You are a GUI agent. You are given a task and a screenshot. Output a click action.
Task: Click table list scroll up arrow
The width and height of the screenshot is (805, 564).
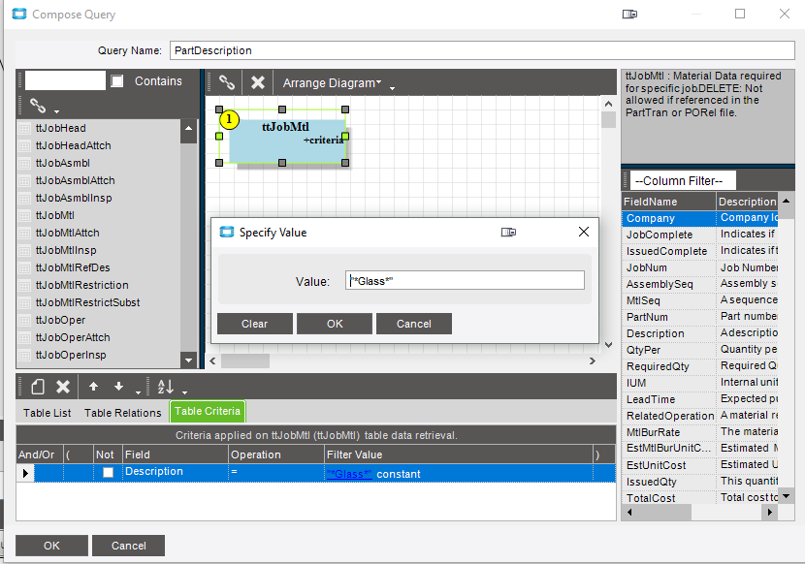click(x=188, y=128)
